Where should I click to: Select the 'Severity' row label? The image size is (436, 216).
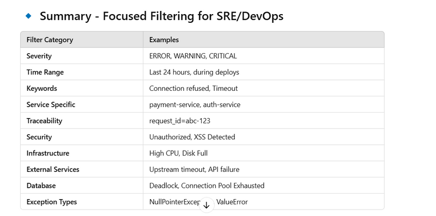pos(39,56)
